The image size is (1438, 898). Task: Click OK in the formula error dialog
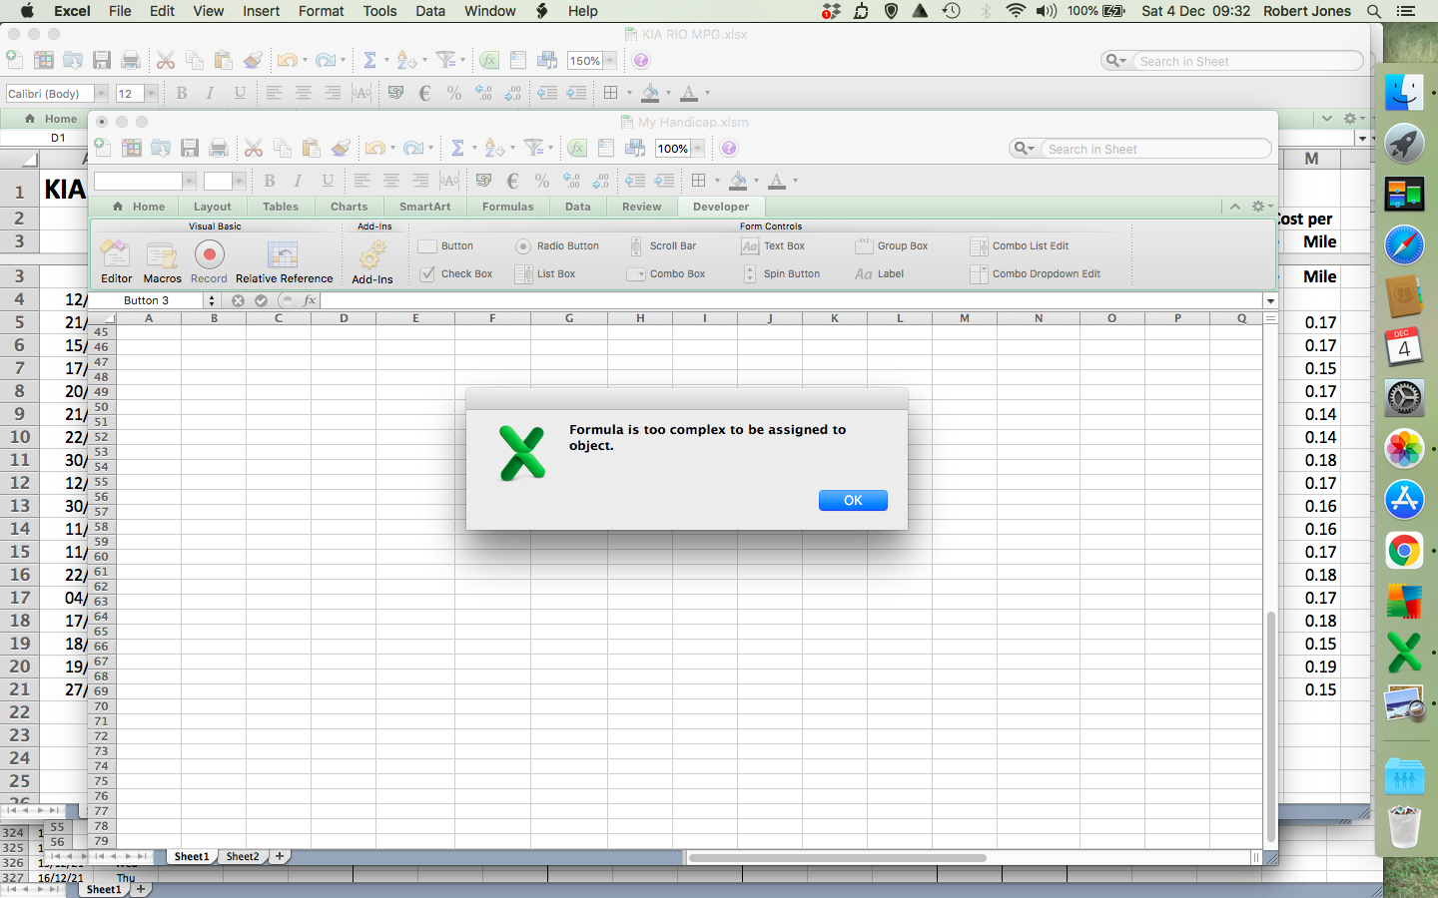[853, 500]
